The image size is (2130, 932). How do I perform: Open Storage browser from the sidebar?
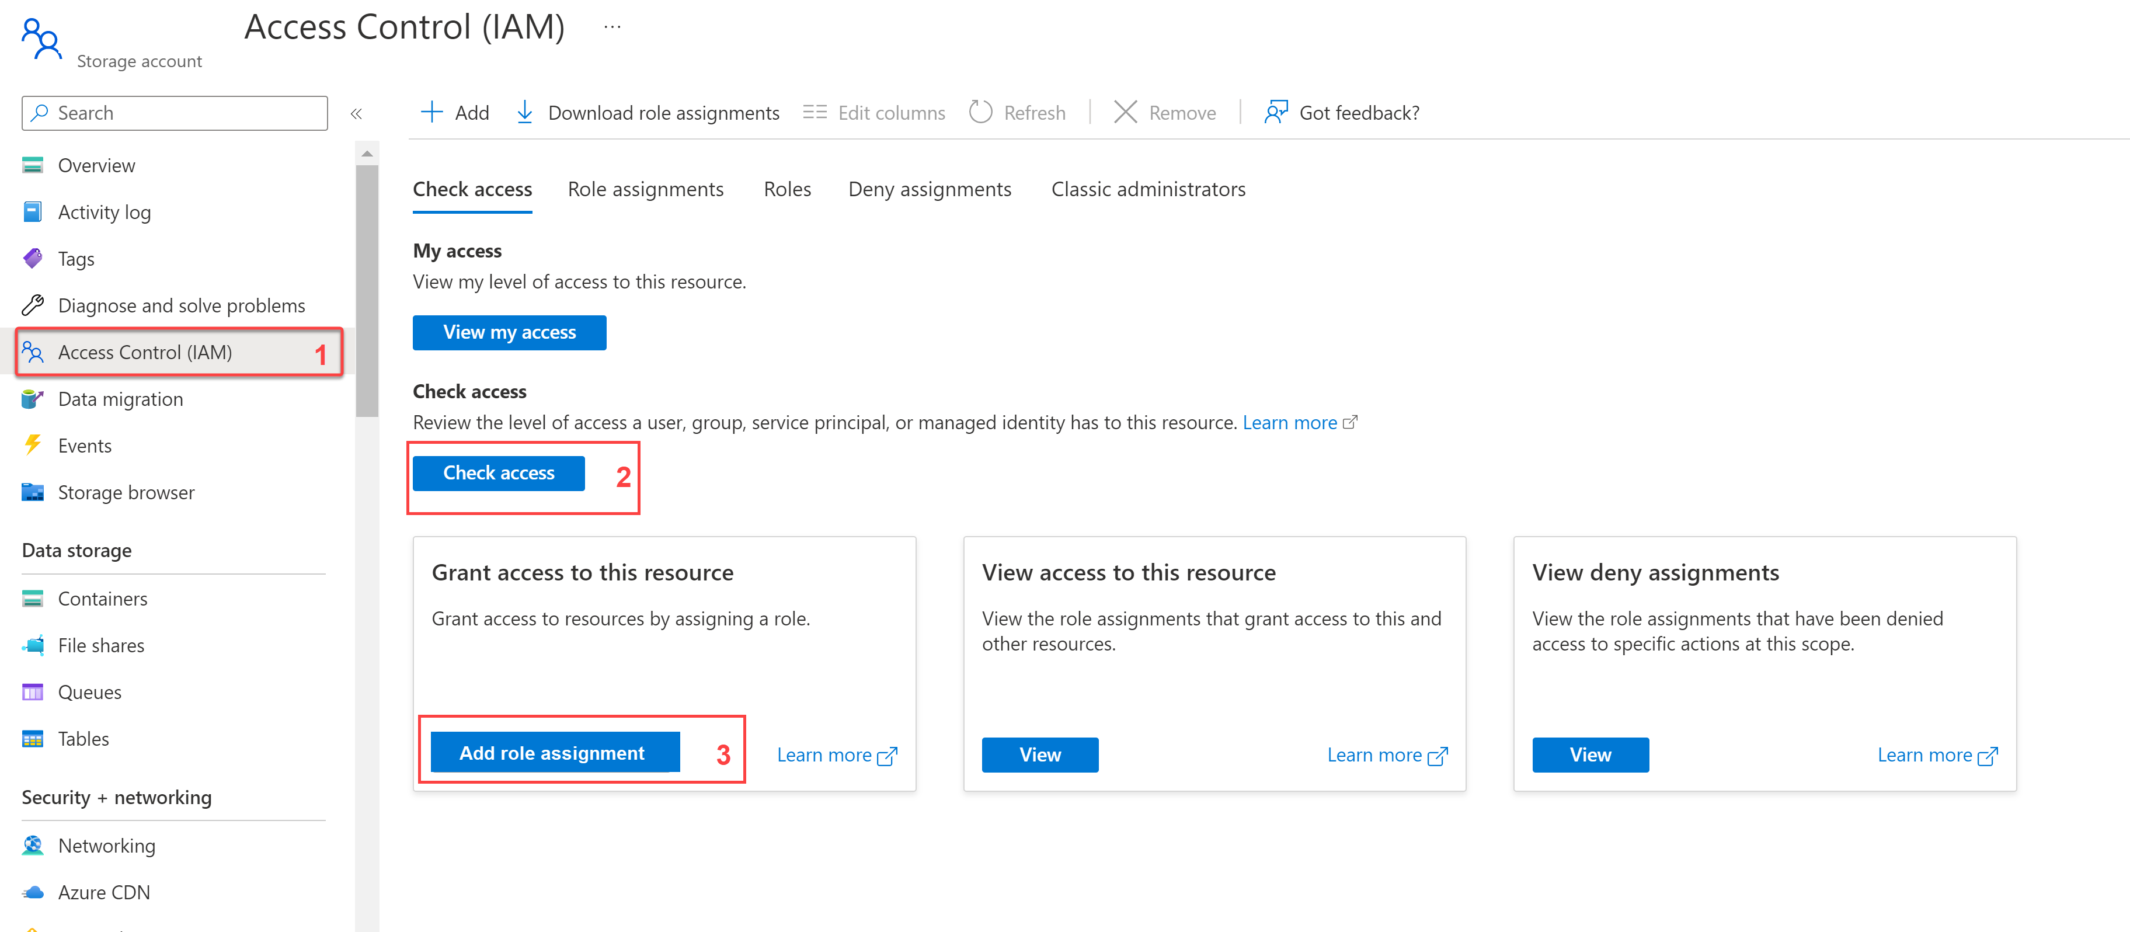pyautogui.click(x=126, y=493)
